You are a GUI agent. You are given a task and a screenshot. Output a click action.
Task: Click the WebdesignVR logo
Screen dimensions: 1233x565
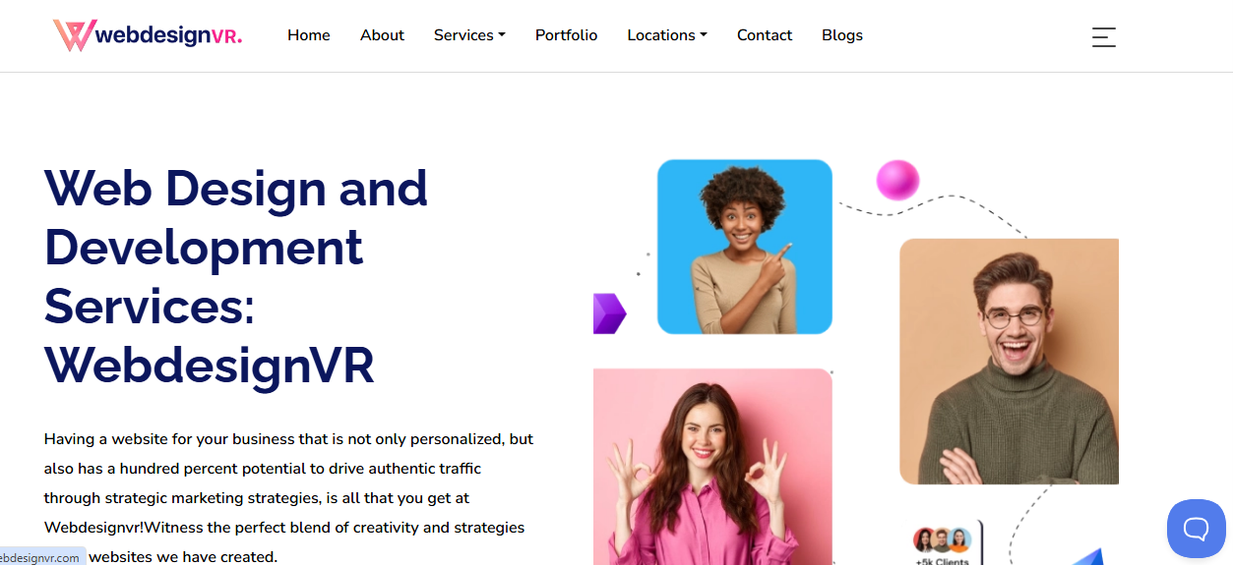[x=148, y=35]
